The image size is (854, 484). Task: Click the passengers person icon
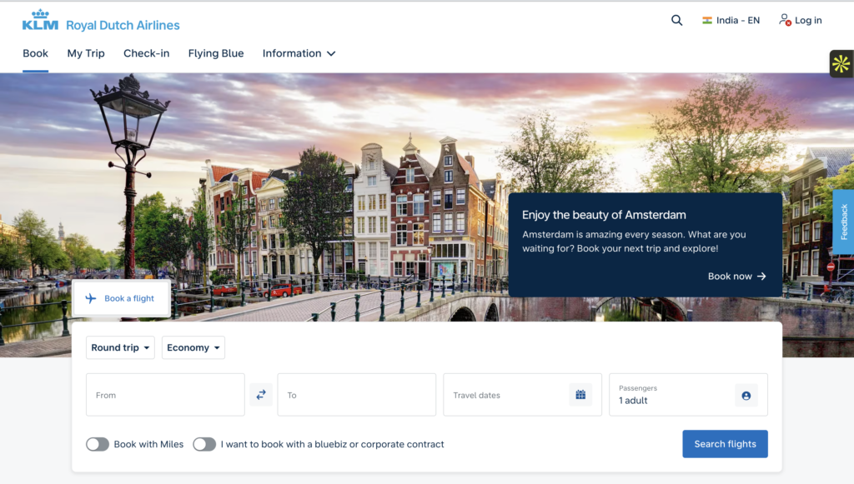tap(746, 396)
